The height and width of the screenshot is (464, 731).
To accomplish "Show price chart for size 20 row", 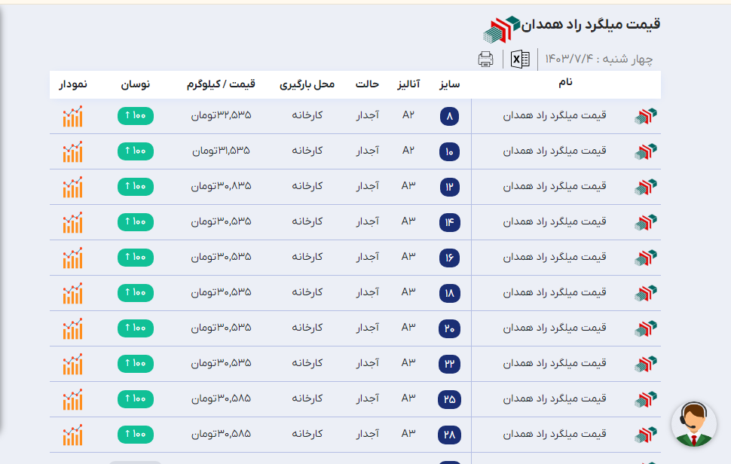I will coord(73,328).
